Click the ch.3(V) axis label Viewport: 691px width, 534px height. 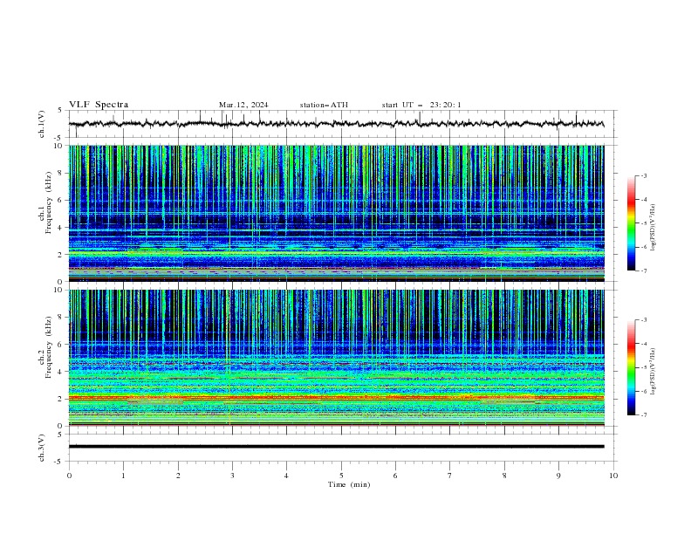point(42,448)
